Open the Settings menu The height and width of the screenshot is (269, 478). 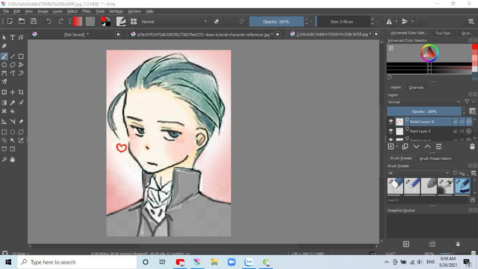click(x=116, y=11)
